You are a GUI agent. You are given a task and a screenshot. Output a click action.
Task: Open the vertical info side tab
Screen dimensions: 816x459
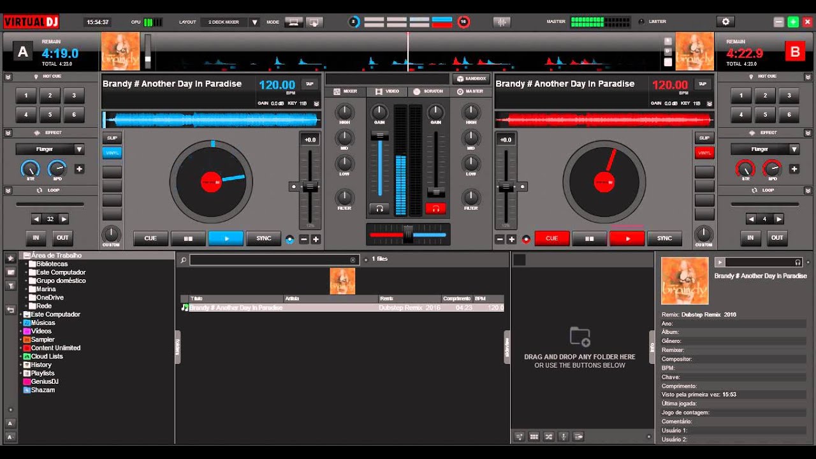(x=652, y=347)
